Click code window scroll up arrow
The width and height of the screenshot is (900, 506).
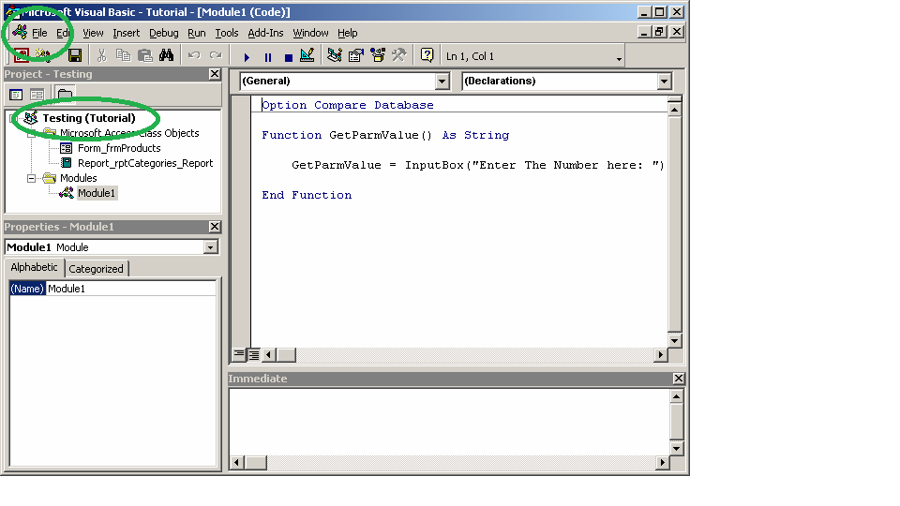click(674, 110)
